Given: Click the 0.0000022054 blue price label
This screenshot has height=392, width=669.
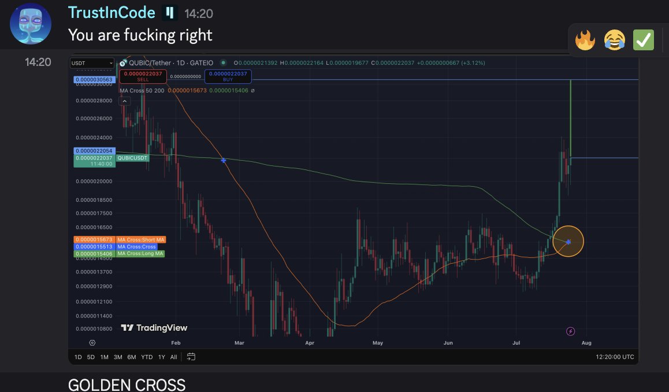Looking at the screenshot, I should point(94,151).
